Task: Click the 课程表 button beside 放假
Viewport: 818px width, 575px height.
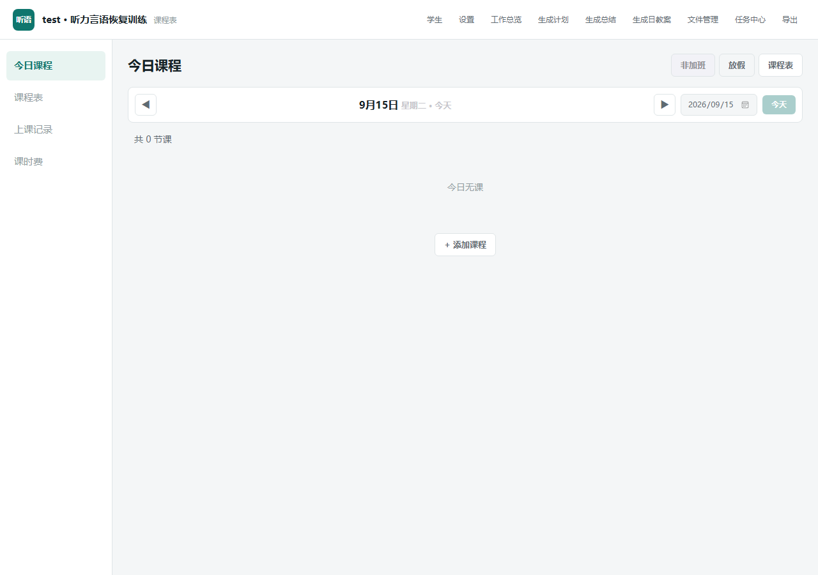Action: point(780,65)
